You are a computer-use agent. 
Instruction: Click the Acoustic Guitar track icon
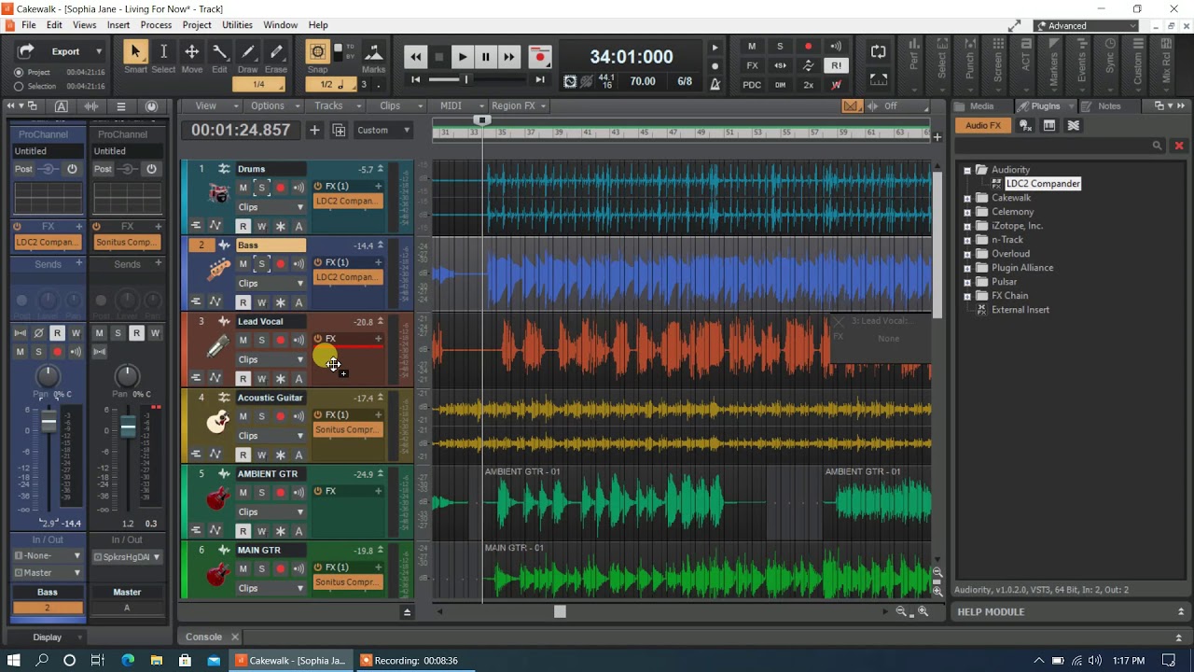tap(218, 422)
